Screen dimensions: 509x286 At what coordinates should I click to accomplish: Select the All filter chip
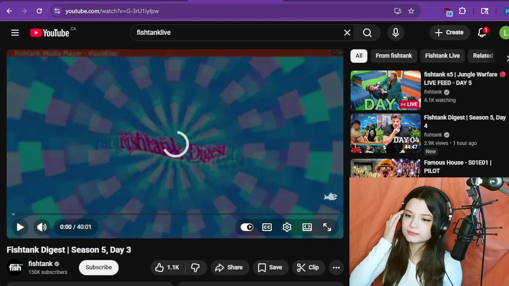[359, 56]
